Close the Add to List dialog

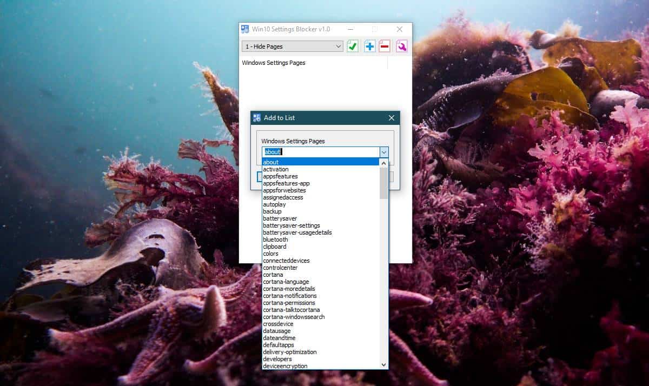[x=392, y=118]
